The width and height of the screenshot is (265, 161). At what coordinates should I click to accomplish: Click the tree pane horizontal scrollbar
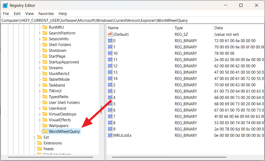[x=50, y=157]
